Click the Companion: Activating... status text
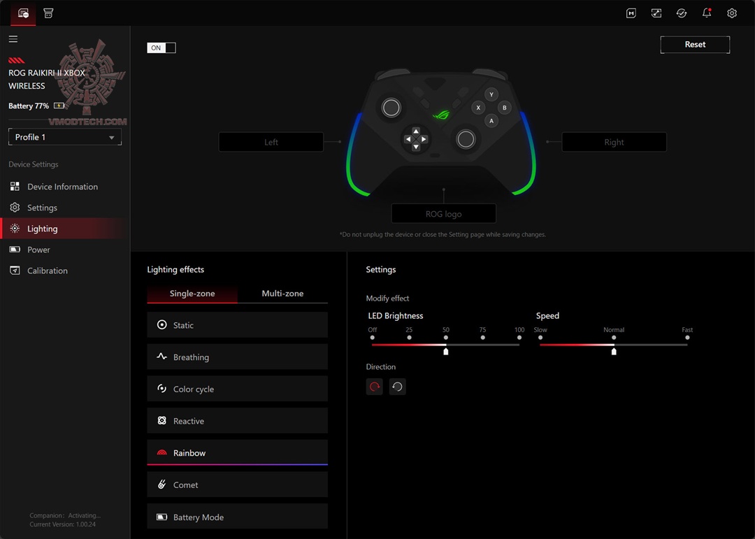 (65, 515)
